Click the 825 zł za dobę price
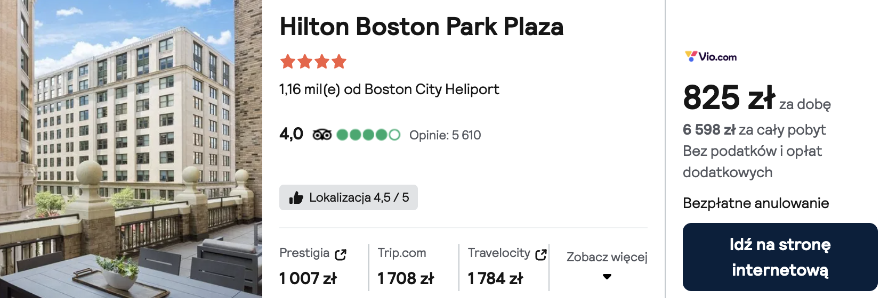Viewport: 888px width, 298px height. [757, 98]
